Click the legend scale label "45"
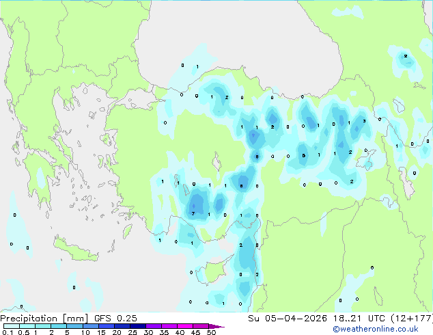The image size is (433, 335). [195, 332]
